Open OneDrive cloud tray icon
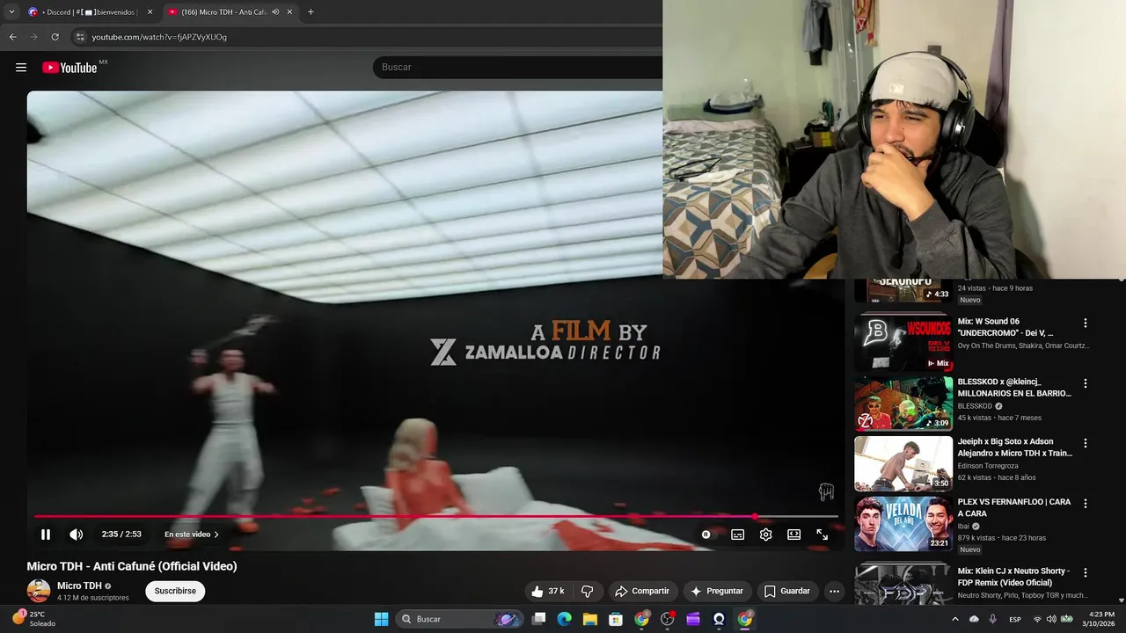Viewport: 1126px width, 633px height. click(974, 619)
